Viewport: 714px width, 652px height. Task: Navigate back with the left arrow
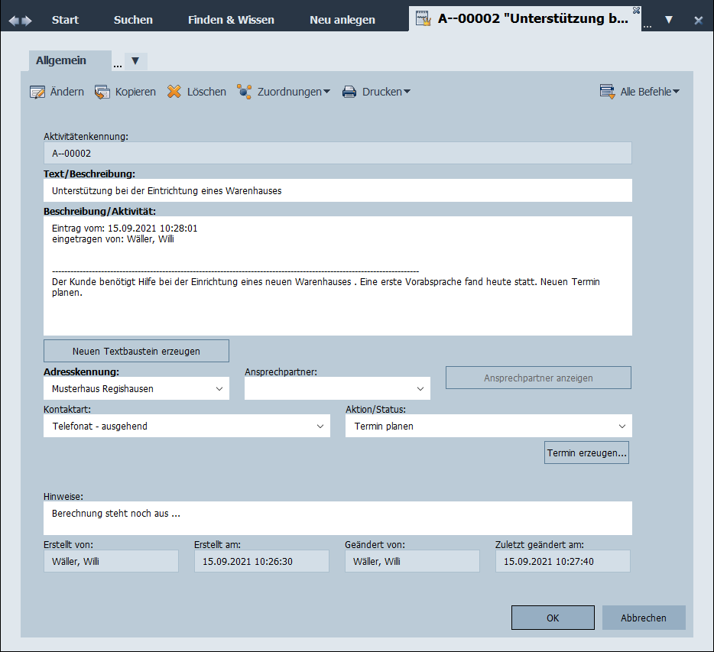coord(14,21)
